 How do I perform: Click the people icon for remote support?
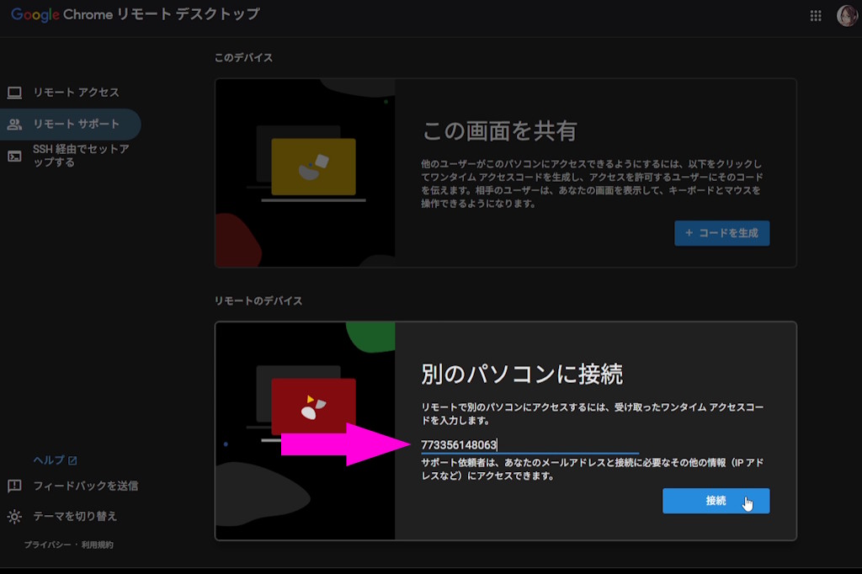tap(14, 124)
